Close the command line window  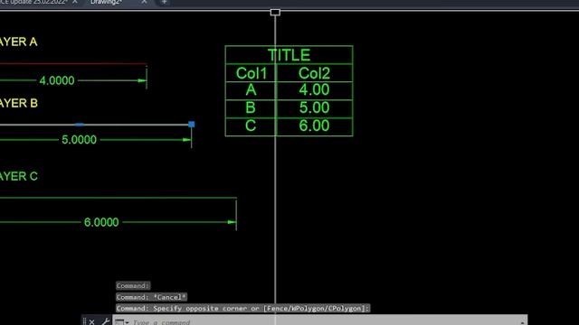(91, 321)
